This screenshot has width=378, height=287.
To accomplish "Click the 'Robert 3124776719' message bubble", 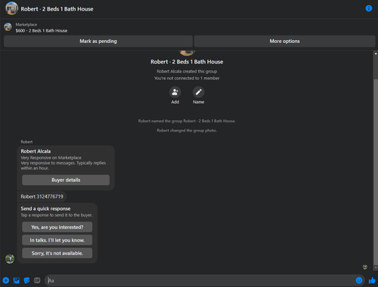I will pyautogui.click(x=42, y=196).
